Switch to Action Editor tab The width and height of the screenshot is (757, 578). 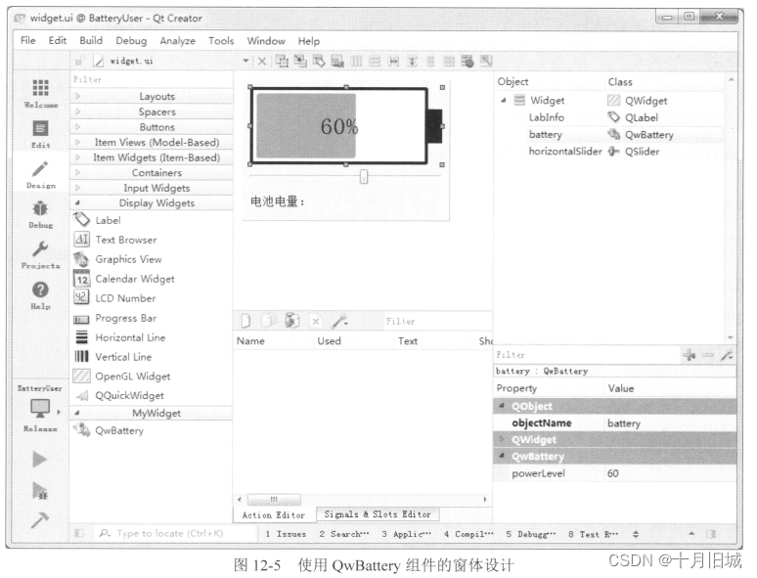(274, 514)
